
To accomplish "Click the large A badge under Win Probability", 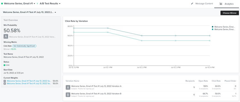I will [x=6, y=36].
